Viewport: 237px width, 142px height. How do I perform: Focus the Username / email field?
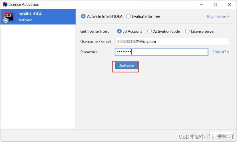click(x=172, y=42)
